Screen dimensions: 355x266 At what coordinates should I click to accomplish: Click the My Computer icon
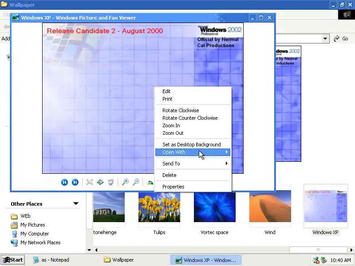(x=14, y=234)
